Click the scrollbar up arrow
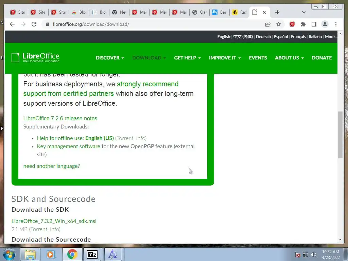This screenshot has width=348, height=261. (x=341, y=34)
